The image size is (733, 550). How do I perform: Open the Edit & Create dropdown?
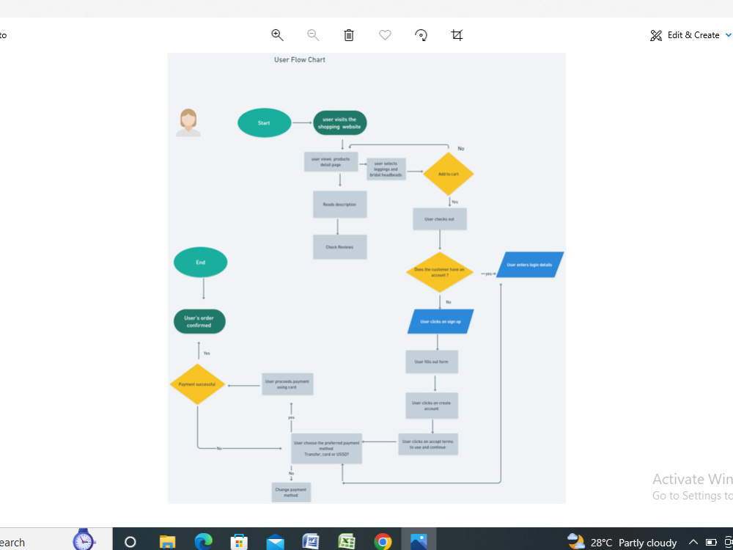[x=728, y=34]
